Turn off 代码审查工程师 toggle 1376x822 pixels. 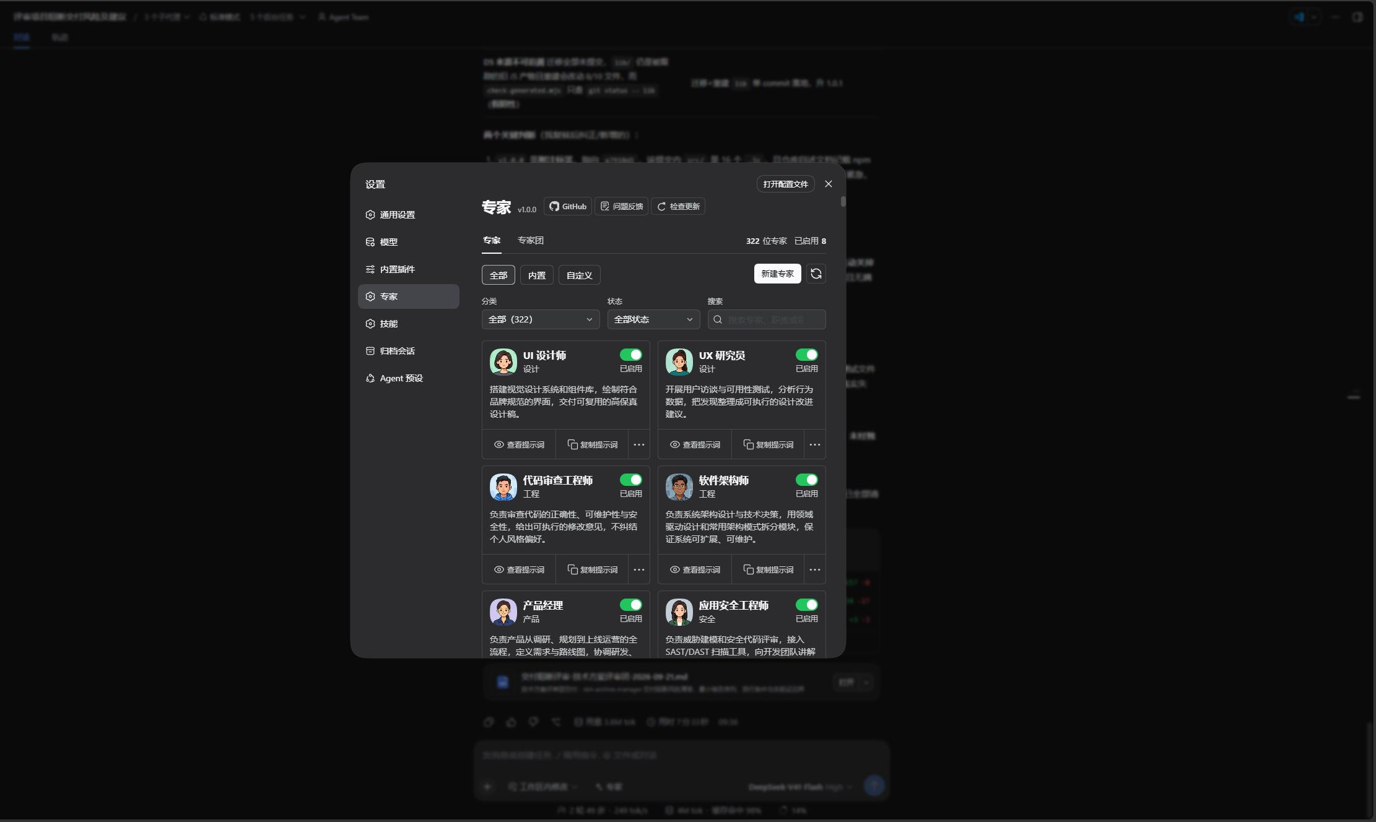click(x=631, y=480)
